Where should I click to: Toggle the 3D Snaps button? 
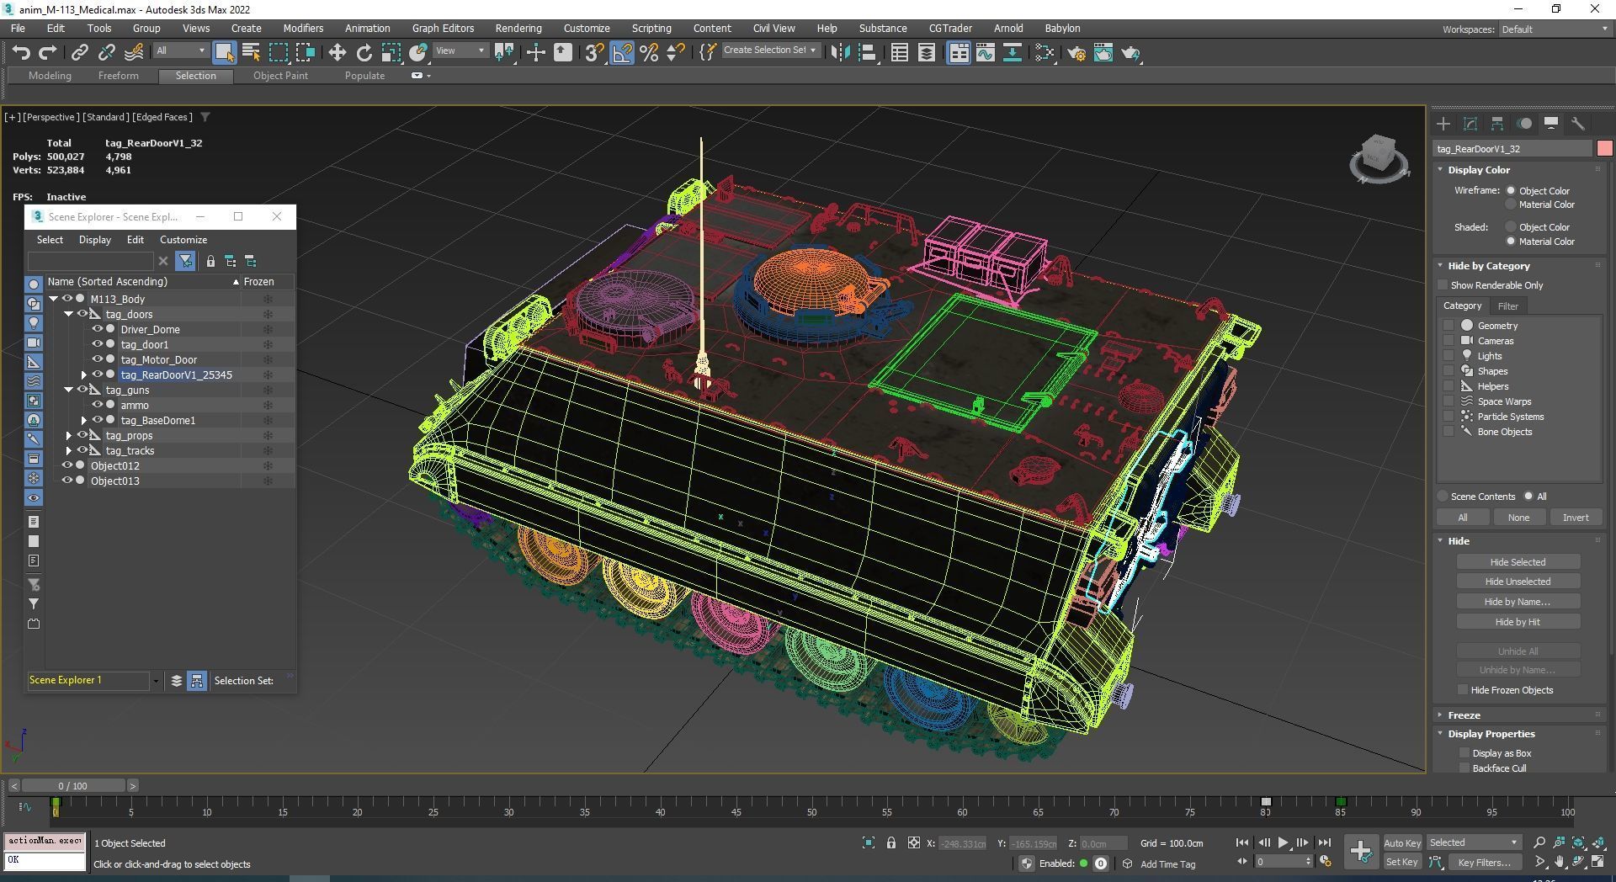click(x=594, y=53)
